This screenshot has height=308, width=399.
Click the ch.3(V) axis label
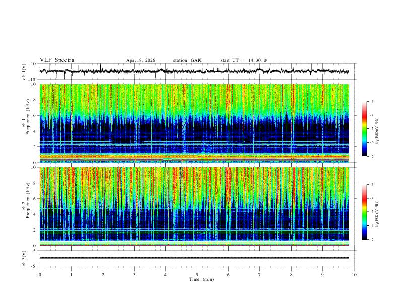[x=24, y=258]
